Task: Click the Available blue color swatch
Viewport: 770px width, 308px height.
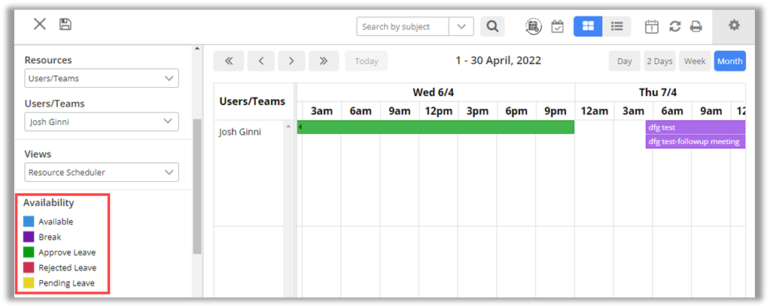Action: (29, 222)
